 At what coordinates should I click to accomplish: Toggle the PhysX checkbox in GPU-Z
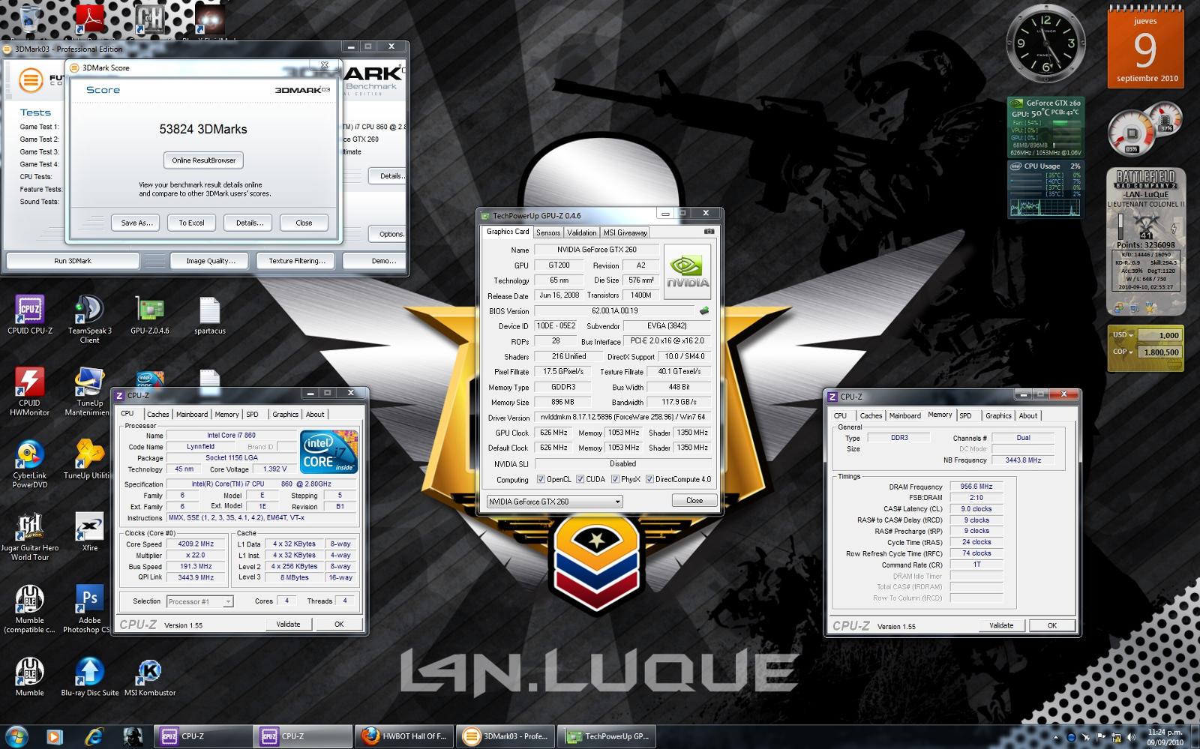tap(615, 479)
